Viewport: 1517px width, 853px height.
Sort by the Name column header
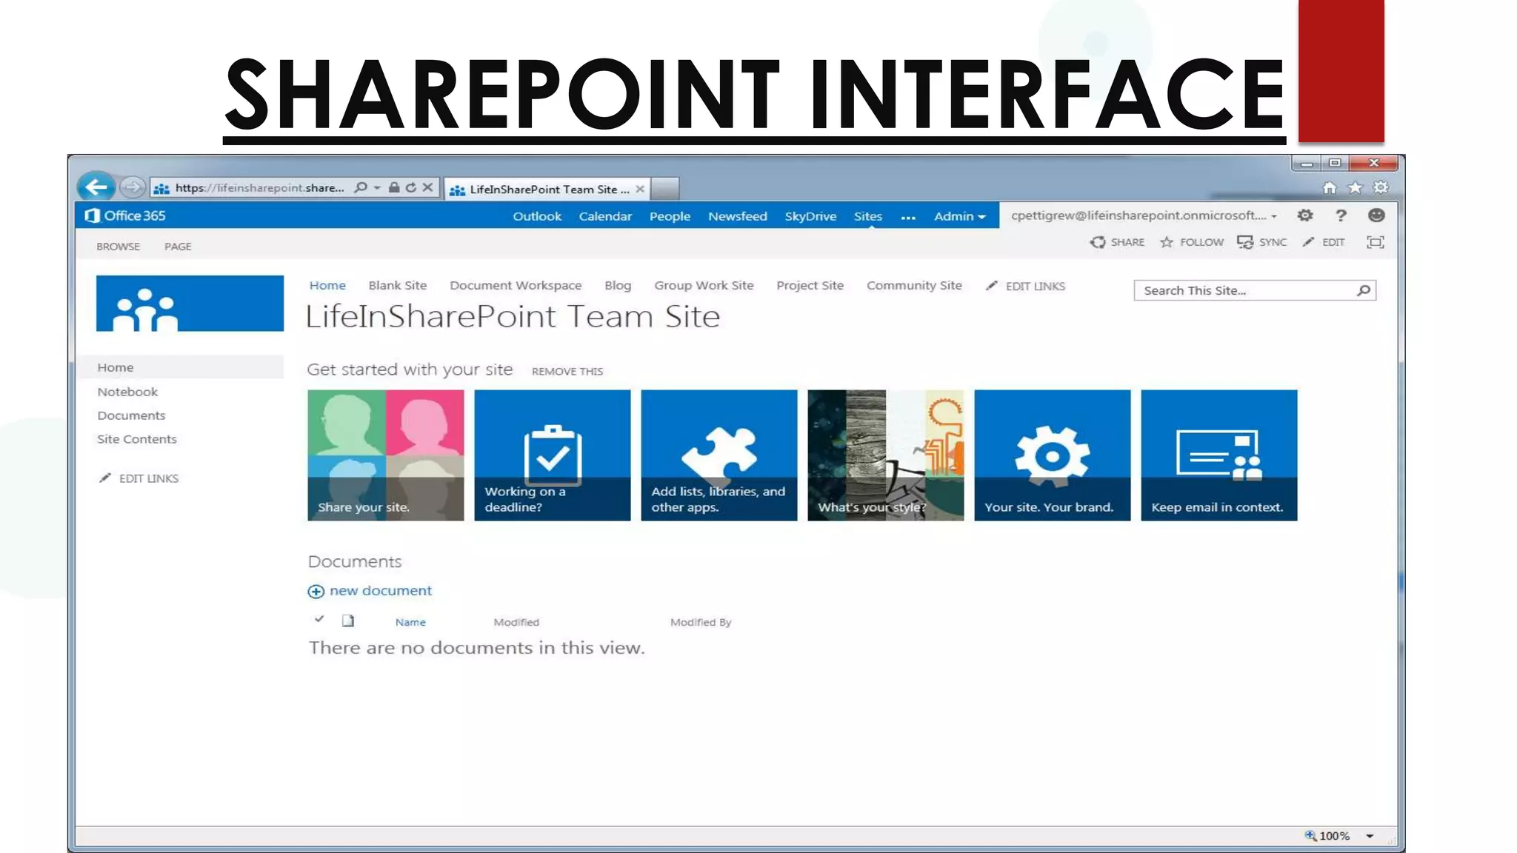tap(410, 622)
